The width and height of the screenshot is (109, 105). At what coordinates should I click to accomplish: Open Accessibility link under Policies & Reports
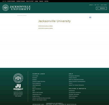(x=72, y=91)
